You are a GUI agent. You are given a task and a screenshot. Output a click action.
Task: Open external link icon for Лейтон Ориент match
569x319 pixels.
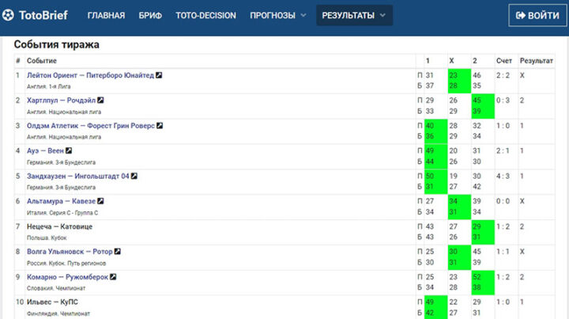159,75
